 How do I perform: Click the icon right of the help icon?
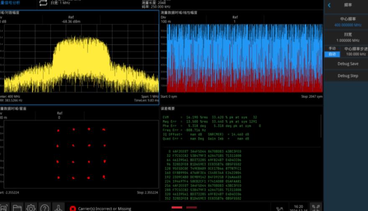pyautogui.click(x=58, y=207)
